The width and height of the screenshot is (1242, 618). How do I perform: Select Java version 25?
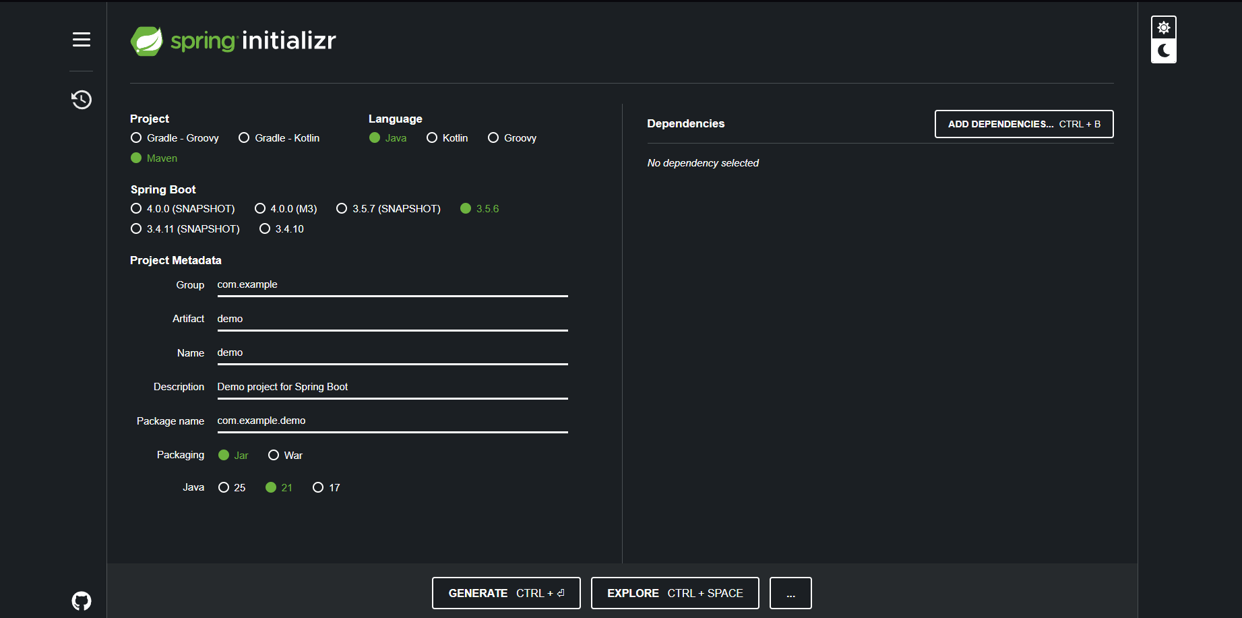[x=224, y=488]
